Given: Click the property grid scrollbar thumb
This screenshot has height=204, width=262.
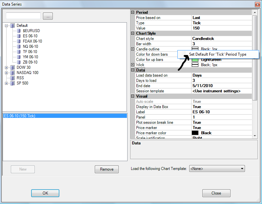Looking at the screenshot, I should click(255, 58).
